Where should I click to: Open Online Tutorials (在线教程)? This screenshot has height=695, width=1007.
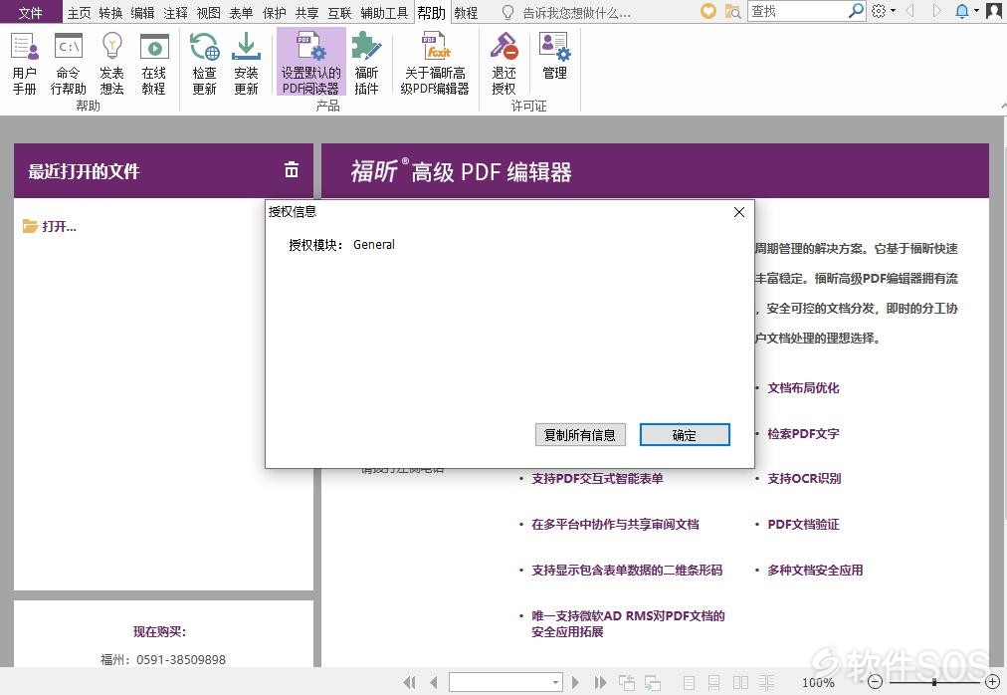coord(154,64)
